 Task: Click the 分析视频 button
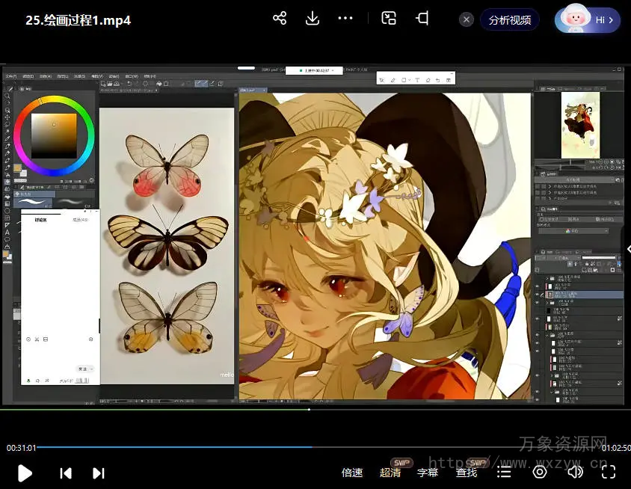pyautogui.click(x=510, y=20)
